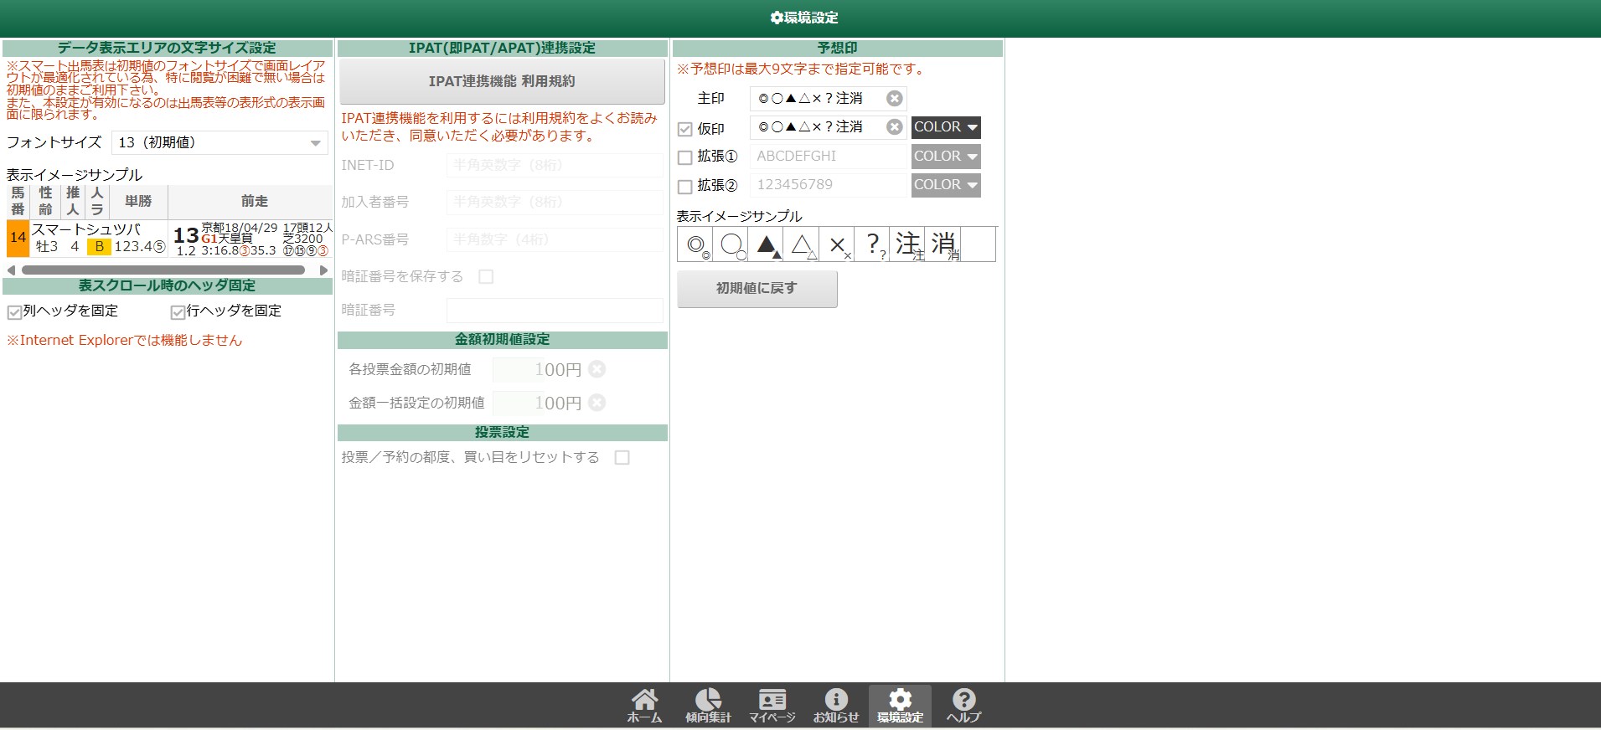Open the フォントサイズ dropdown
Image resolution: width=1601 pixels, height=730 pixels.
[x=219, y=143]
